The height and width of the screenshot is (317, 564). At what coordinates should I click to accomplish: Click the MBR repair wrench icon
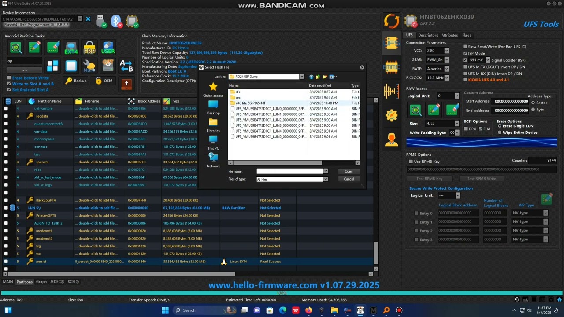point(89,66)
